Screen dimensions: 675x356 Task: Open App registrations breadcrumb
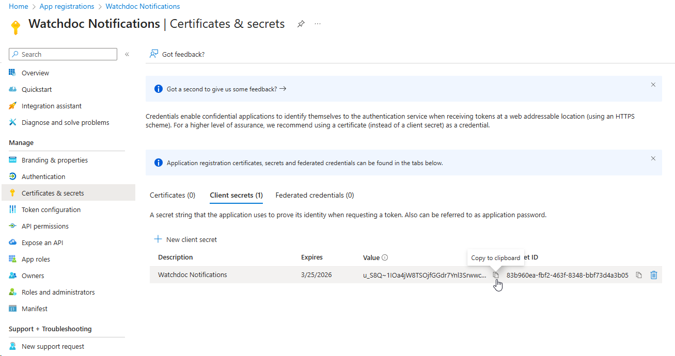[x=67, y=6]
